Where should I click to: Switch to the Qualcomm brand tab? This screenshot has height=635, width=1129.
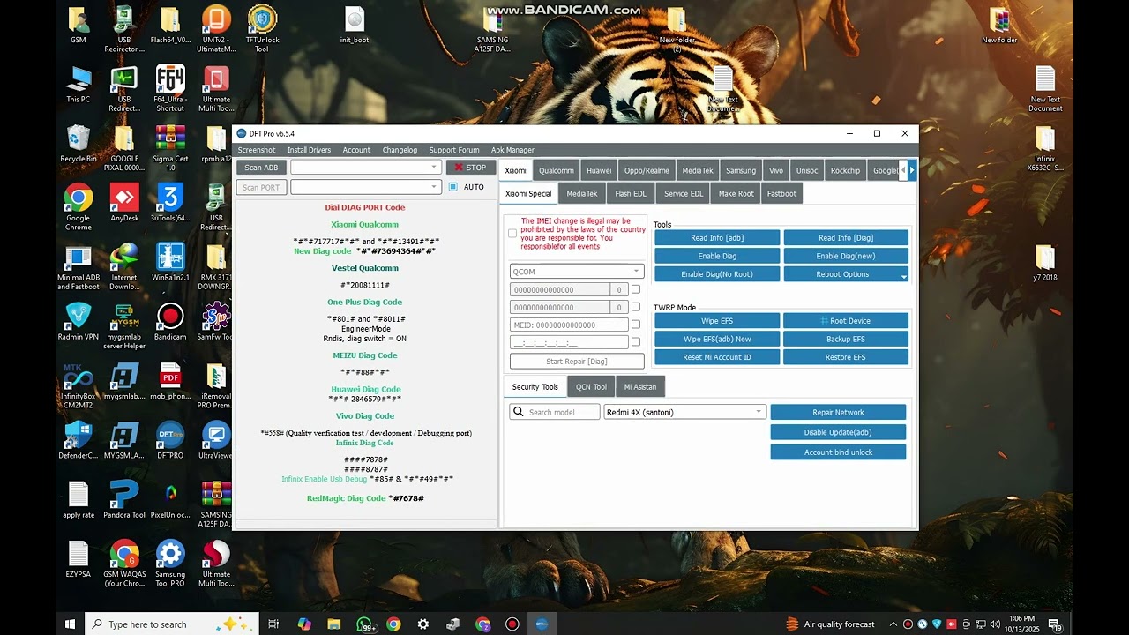pyautogui.click(x=557, y=170)
